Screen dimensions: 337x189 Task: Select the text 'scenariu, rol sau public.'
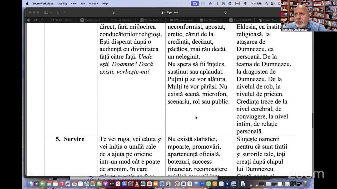click(199, 102)
